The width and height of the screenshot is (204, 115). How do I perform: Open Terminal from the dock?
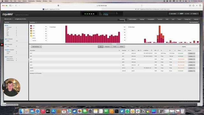click(117, 111)
